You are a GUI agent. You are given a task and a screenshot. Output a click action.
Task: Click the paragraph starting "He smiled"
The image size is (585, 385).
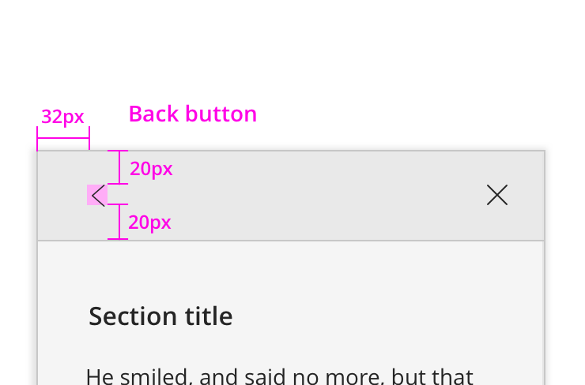(279, 376)
